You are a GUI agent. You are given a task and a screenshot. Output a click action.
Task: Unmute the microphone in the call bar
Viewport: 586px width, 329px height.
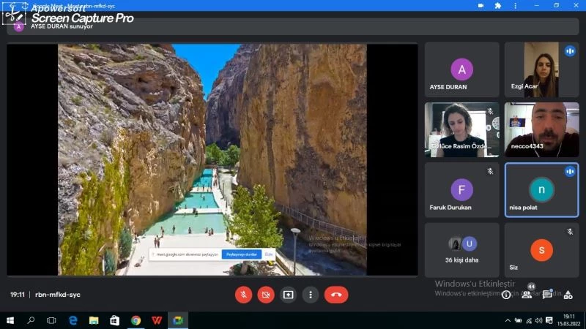tap(243, 295)
